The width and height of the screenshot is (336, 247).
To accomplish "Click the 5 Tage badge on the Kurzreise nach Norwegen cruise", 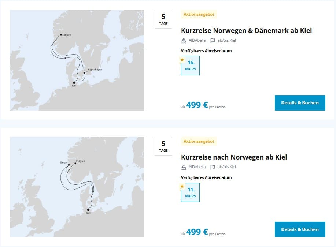I will (163, 146).
